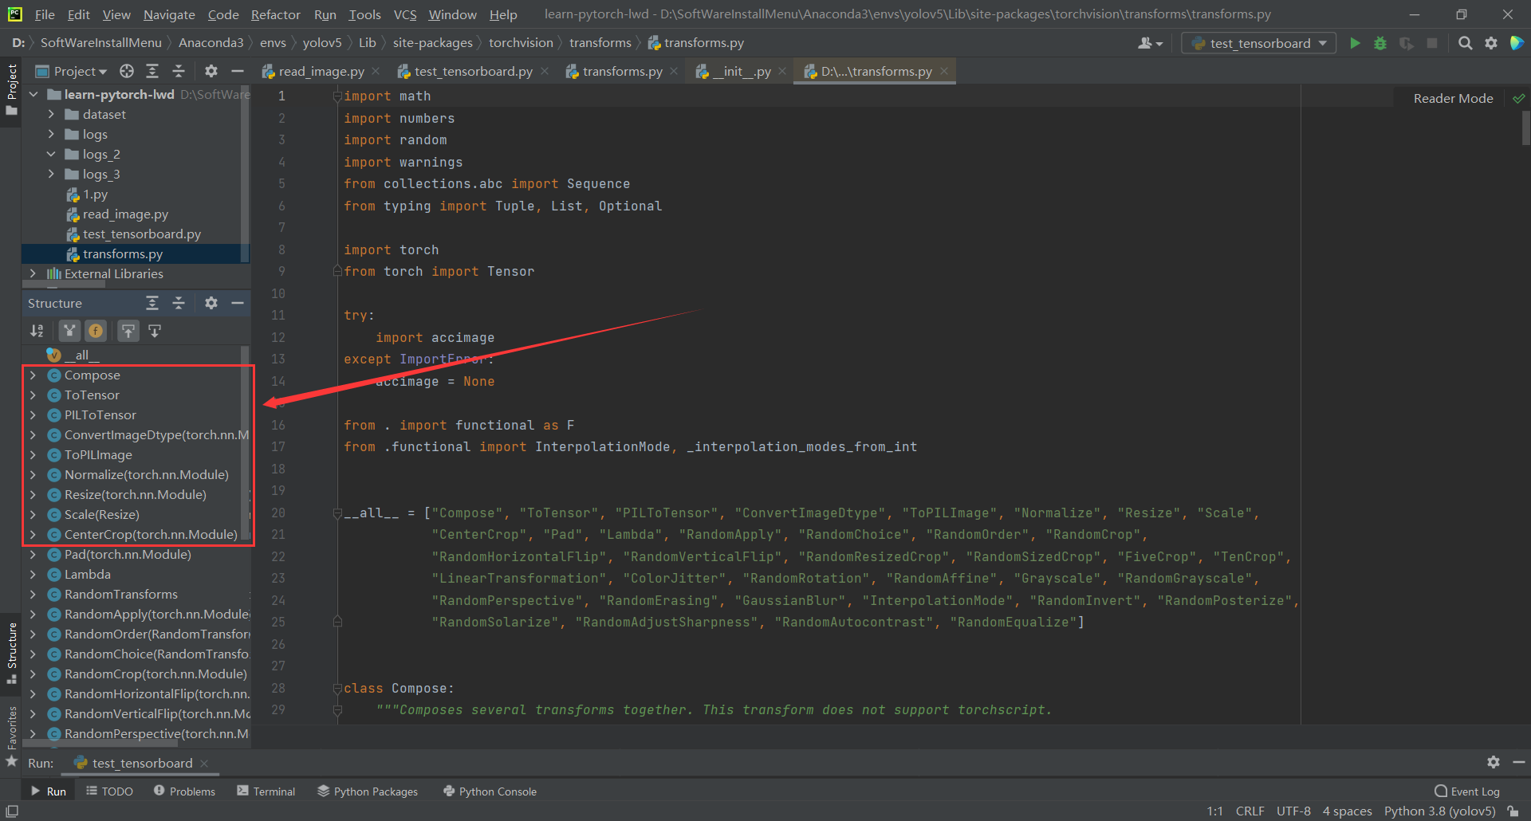Expand the Compose class in Structure
The height and width of the screenshot is (821, 1531).
(x=33, y=375)
